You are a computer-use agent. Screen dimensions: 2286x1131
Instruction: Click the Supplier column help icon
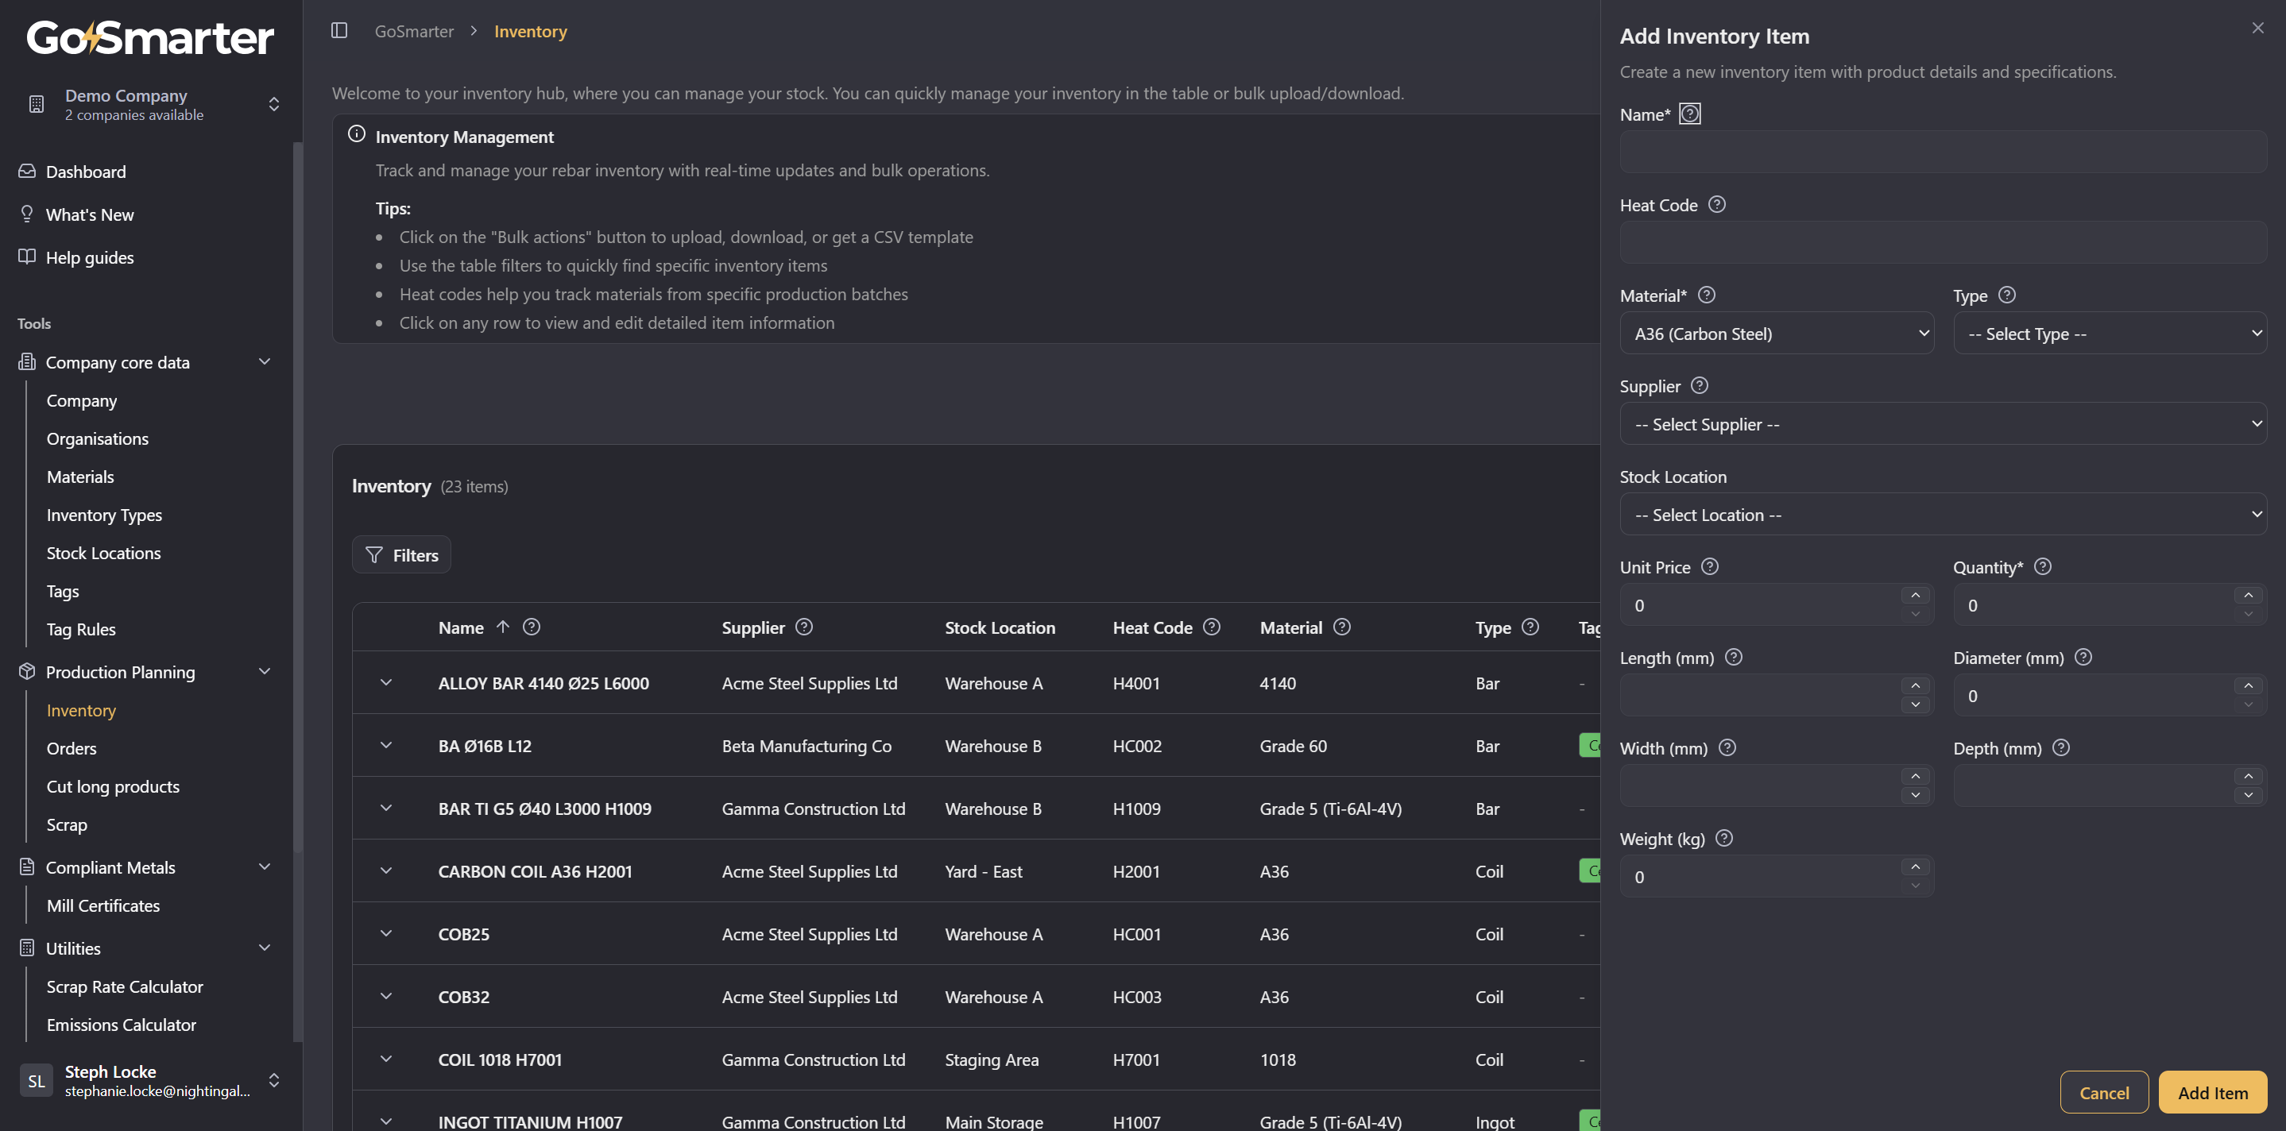click(804, 627)
